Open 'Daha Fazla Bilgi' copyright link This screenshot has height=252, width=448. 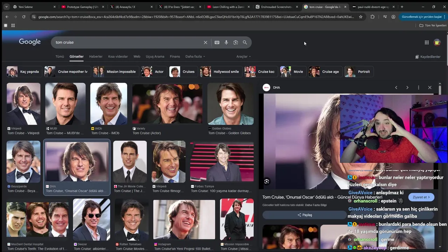tap(316, 205)
